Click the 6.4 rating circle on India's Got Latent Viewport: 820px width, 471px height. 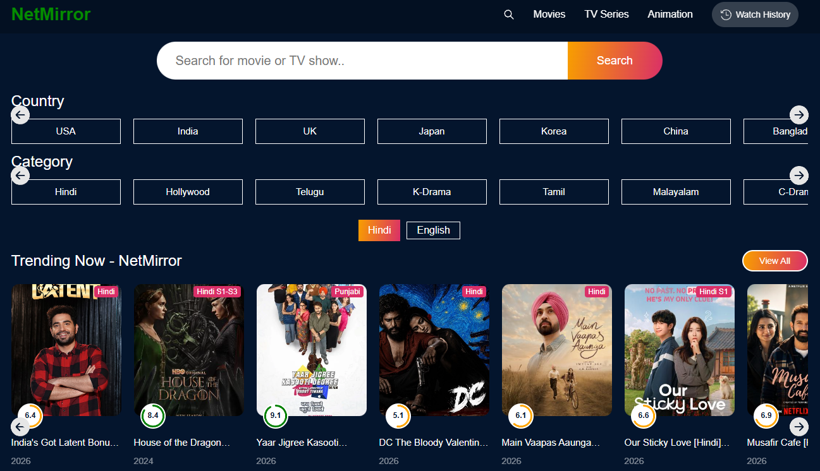[30, 415]
